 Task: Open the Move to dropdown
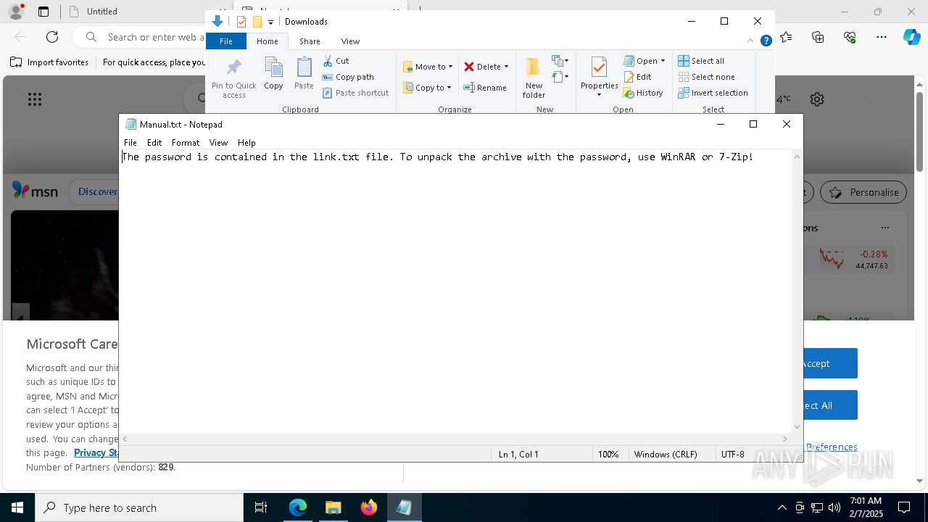point(428,67)
